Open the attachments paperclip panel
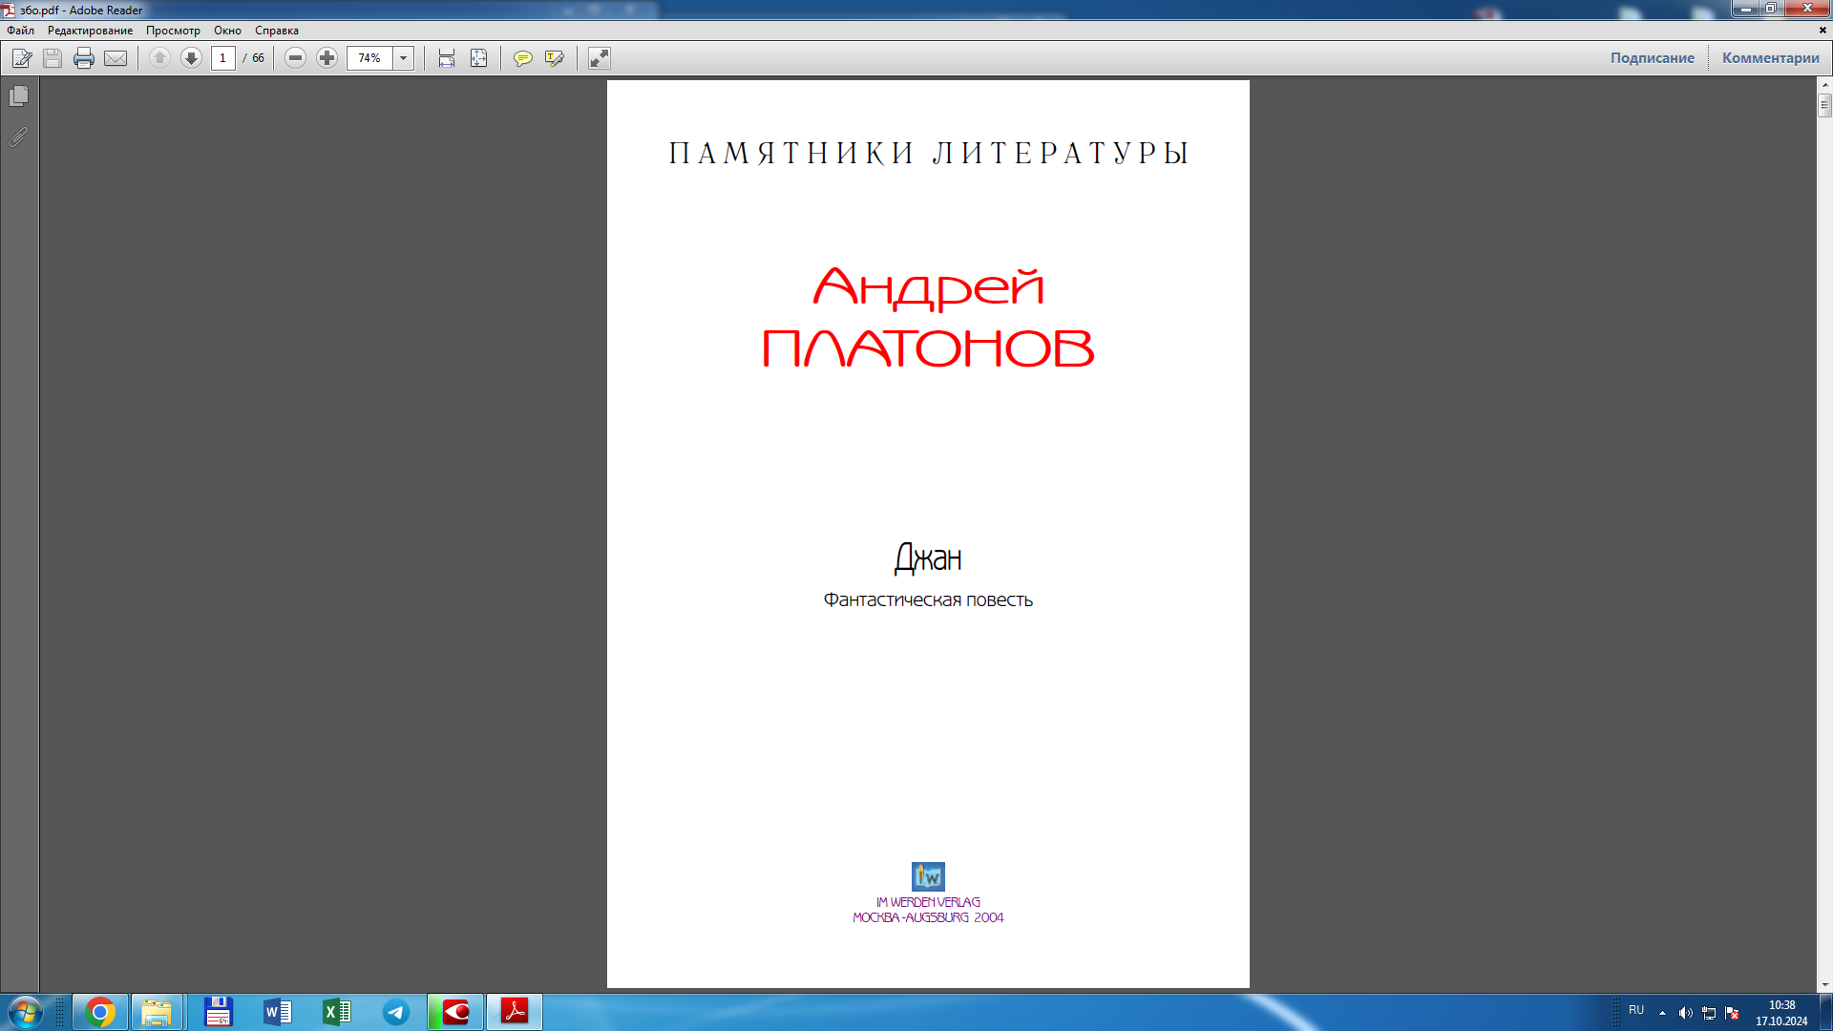 pyautogui.click(x=18, y=137)
